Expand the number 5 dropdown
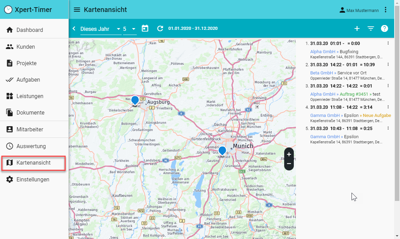This screenshot has height=239, width=400. (130, 29)
